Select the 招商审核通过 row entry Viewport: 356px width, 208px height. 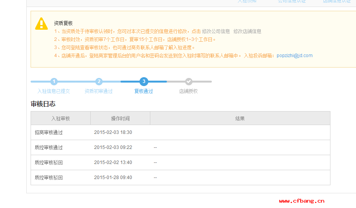coord(48,132)
